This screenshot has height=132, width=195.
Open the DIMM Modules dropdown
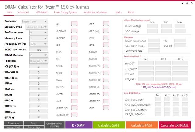click(39, 55)
